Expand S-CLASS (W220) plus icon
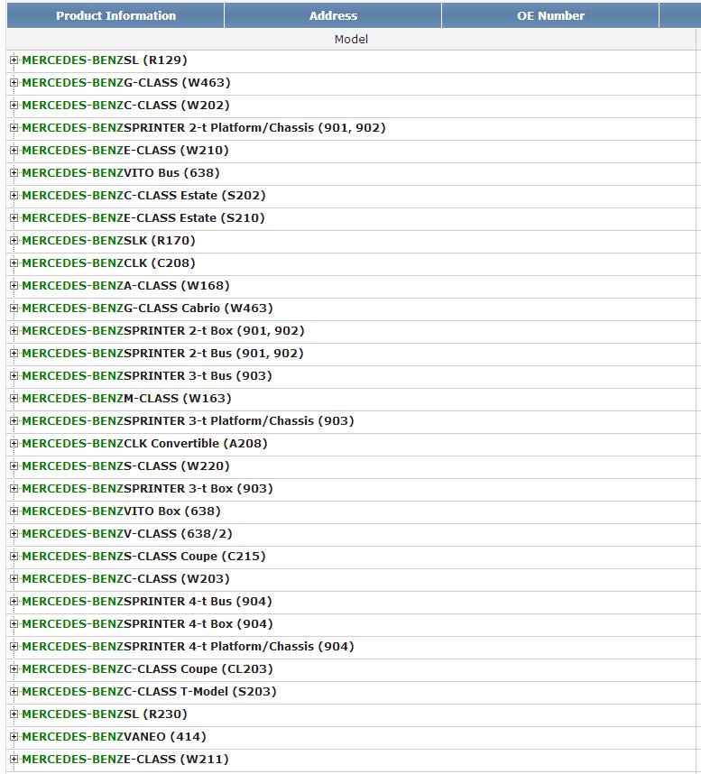Viewport: 701px width, 774px height. [14, 466]
